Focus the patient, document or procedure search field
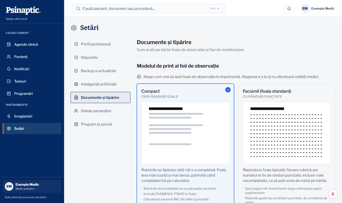The image size is (342, 203). tap(149, 9)
